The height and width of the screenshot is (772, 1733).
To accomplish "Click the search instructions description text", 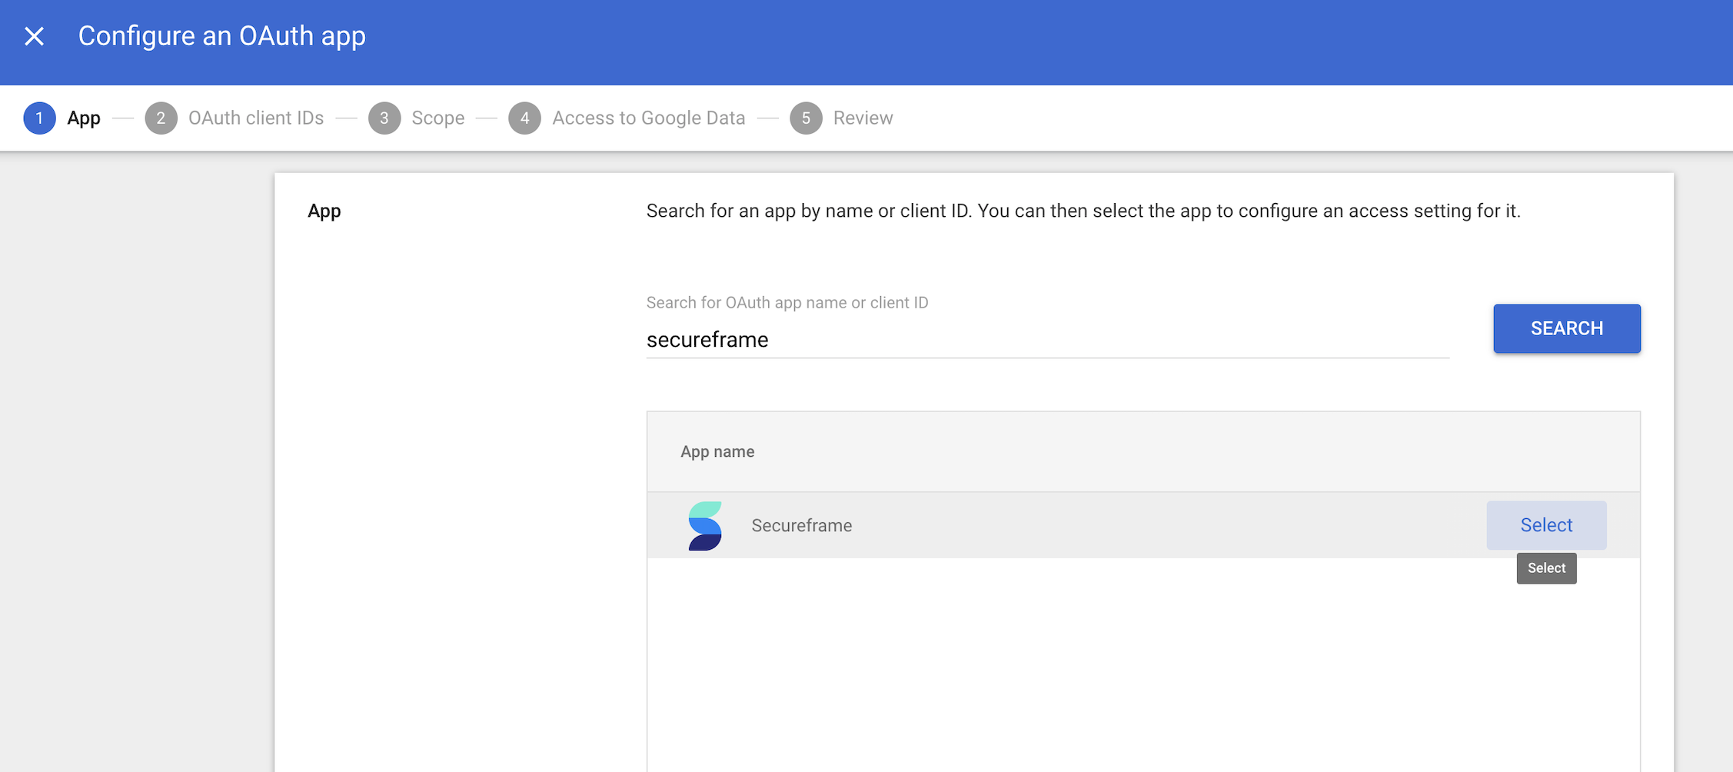I will [x=1083, y=211].
